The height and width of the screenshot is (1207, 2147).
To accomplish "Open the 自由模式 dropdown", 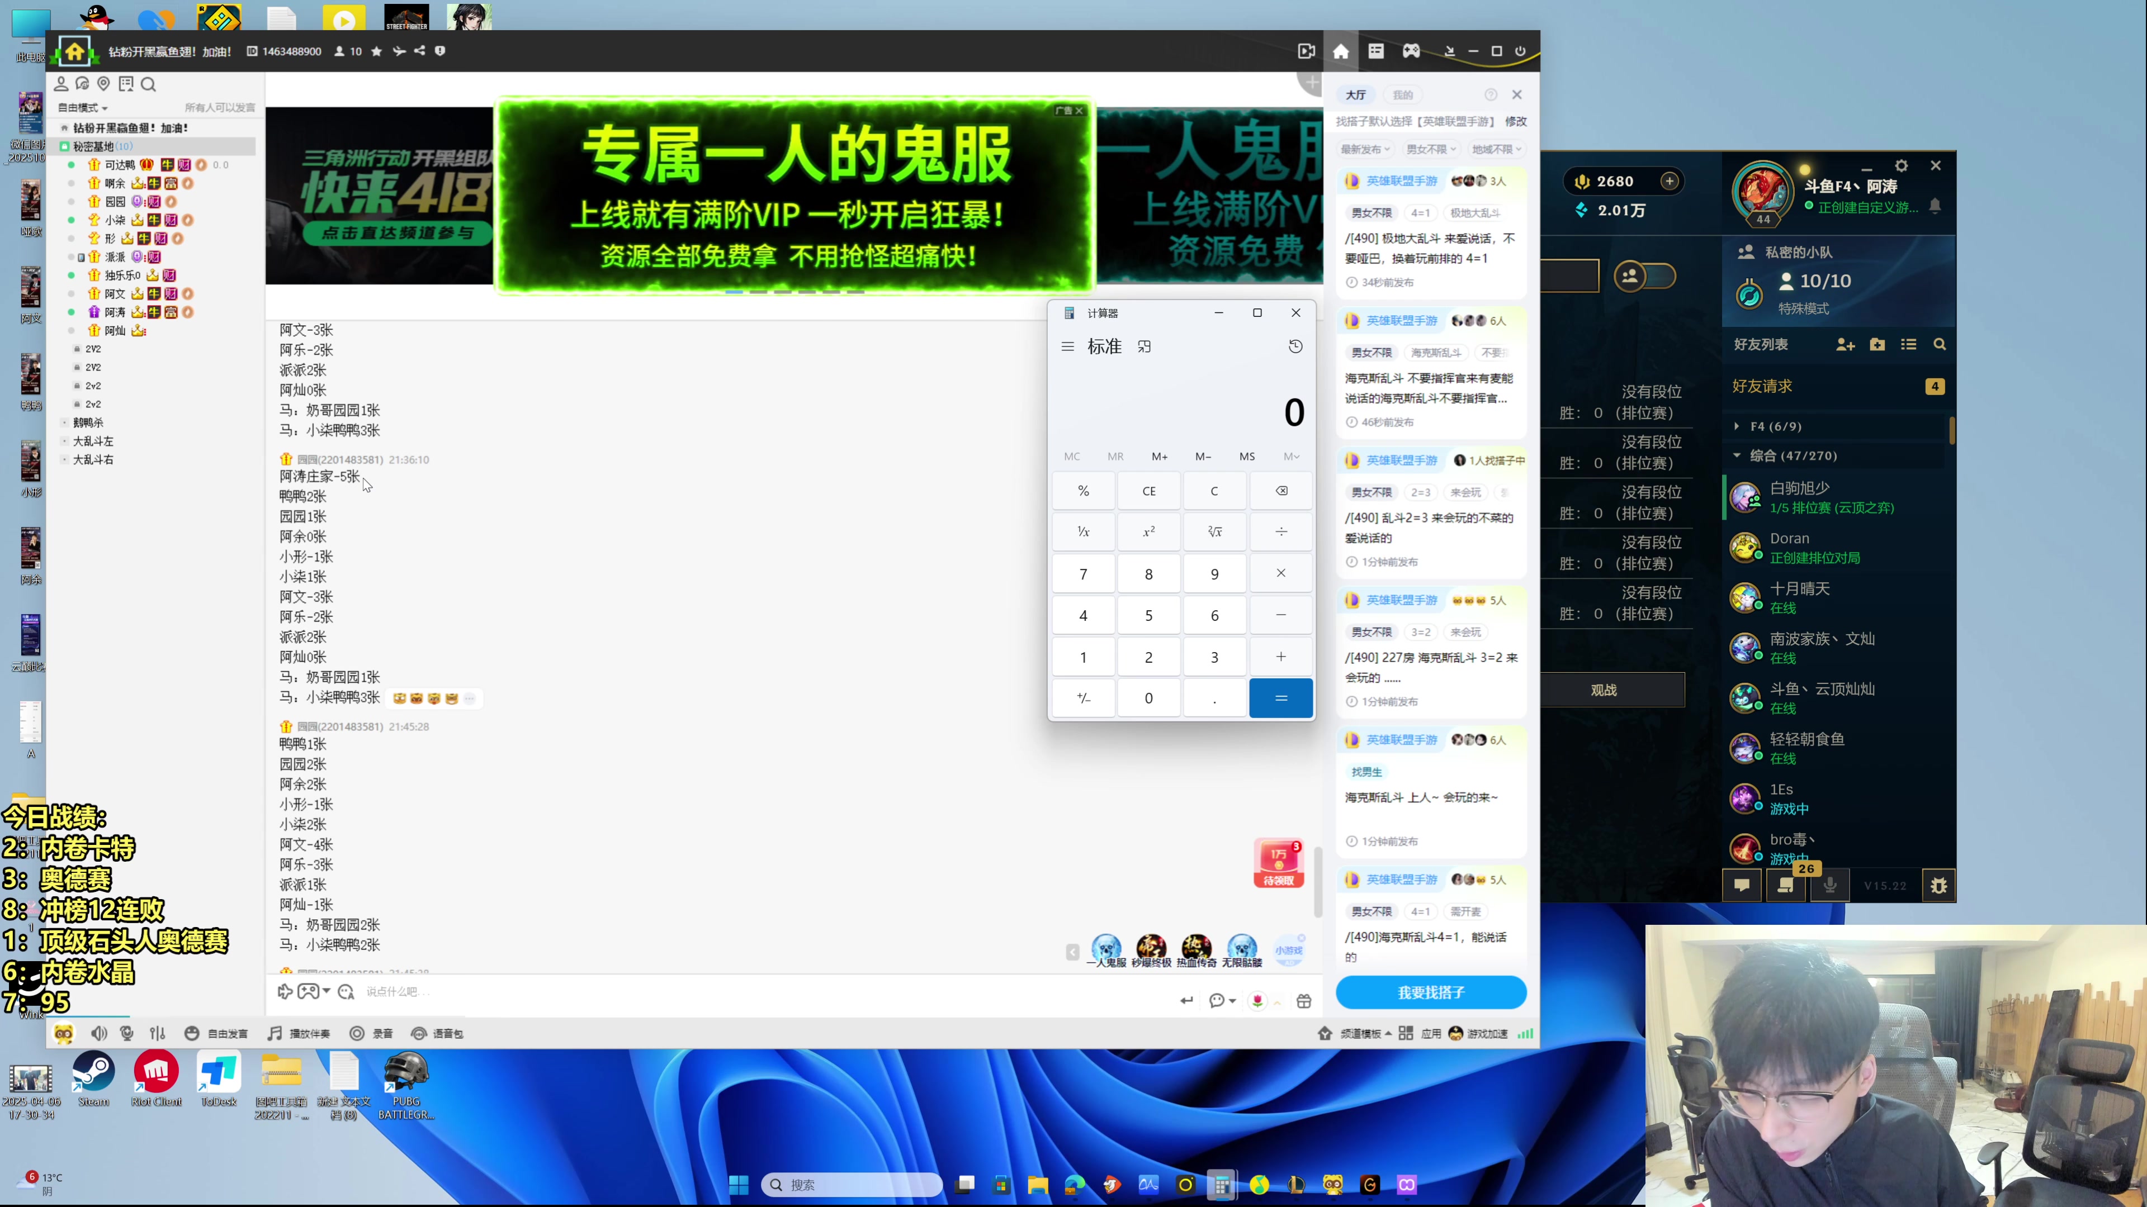I will click(x=80, y=107).
